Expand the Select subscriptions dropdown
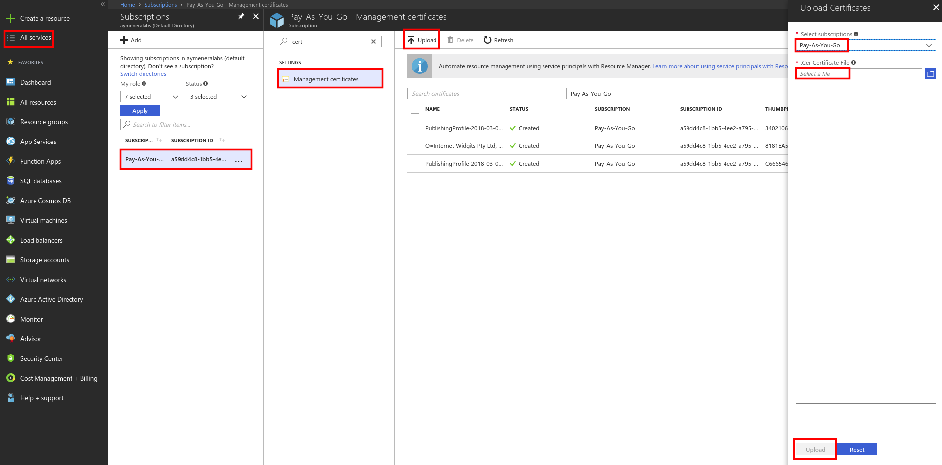This screenshot has height=465, width=942. coord(928,45)
